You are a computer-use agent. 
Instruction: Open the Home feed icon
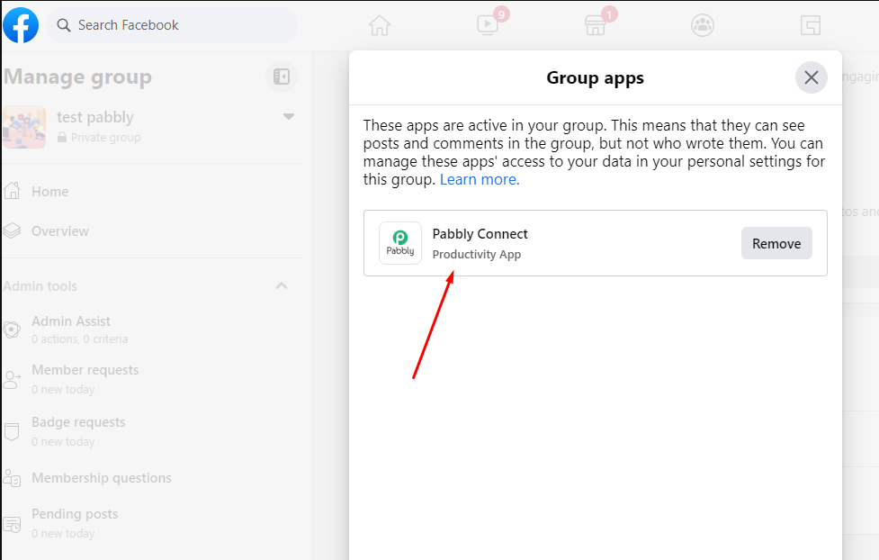(380, 25)
